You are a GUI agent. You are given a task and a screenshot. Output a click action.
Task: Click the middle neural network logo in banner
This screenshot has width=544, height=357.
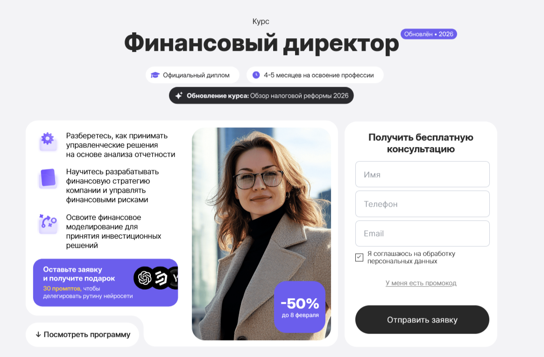coord(161,278)
